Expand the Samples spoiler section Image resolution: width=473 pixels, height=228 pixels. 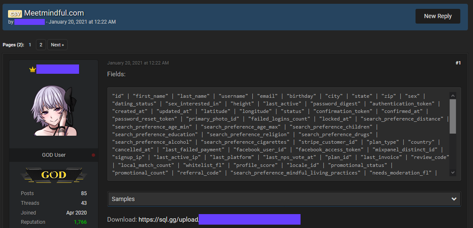(x=279, y=199)
